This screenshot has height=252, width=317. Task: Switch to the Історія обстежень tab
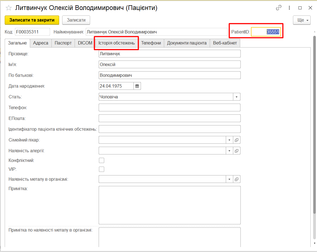click(x=117, y=43)
